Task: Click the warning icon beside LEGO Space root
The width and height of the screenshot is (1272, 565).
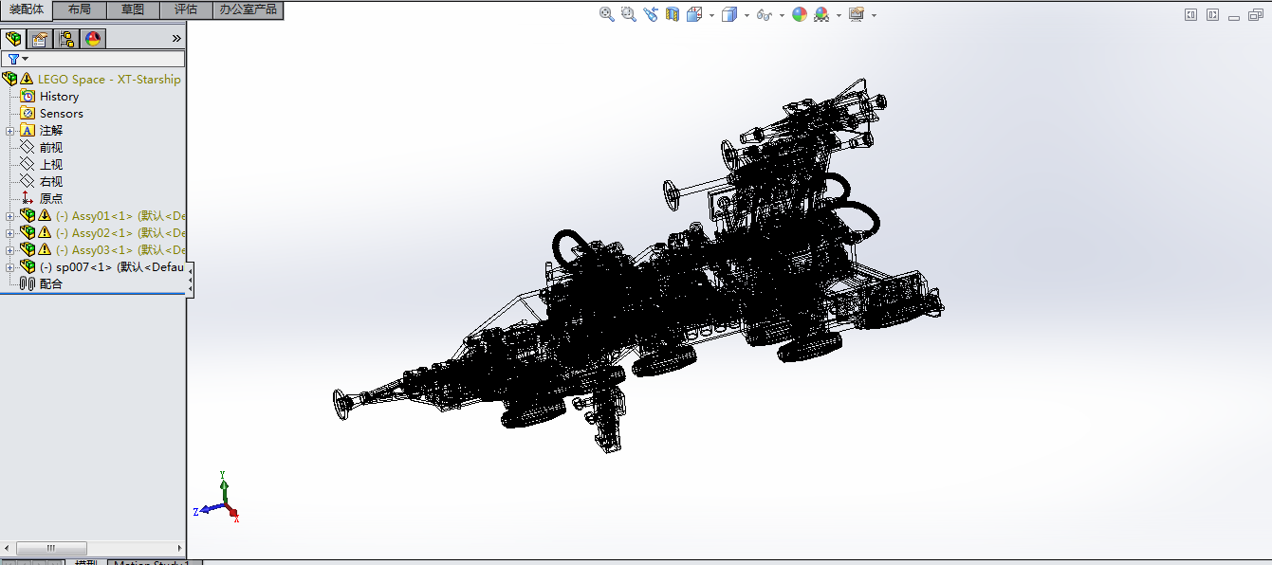Action: pos(27,79)
